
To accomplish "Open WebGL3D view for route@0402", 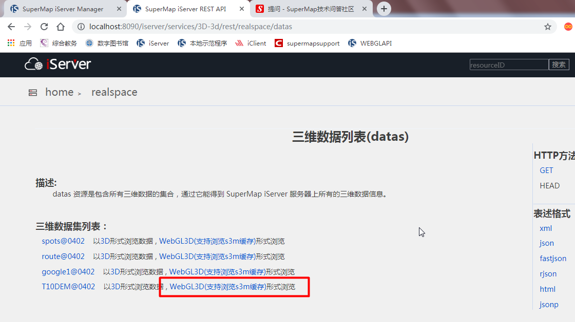I will pyautogui.click(x=207, y=256).
